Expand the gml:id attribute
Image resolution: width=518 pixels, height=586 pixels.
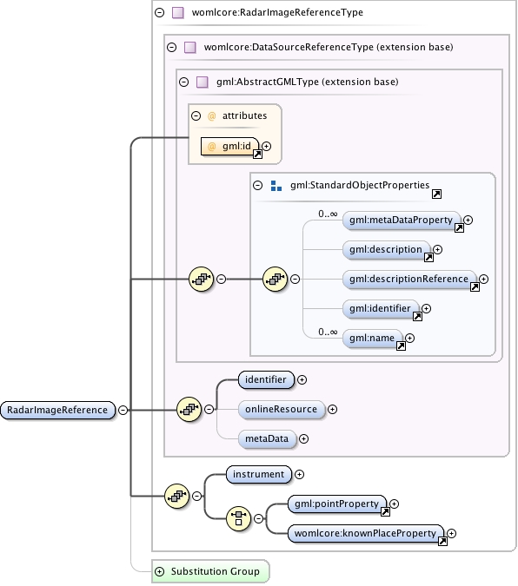[267, 146]
